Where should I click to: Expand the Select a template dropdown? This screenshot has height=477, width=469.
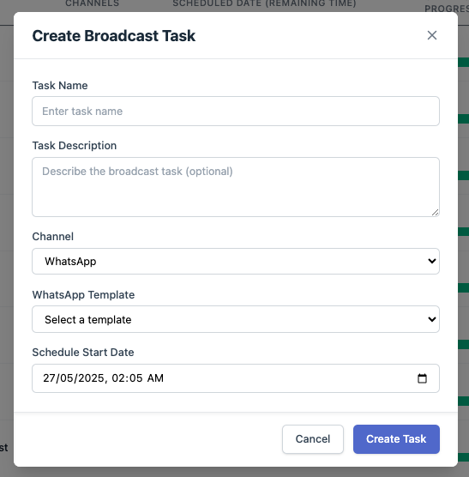[236, 319]
